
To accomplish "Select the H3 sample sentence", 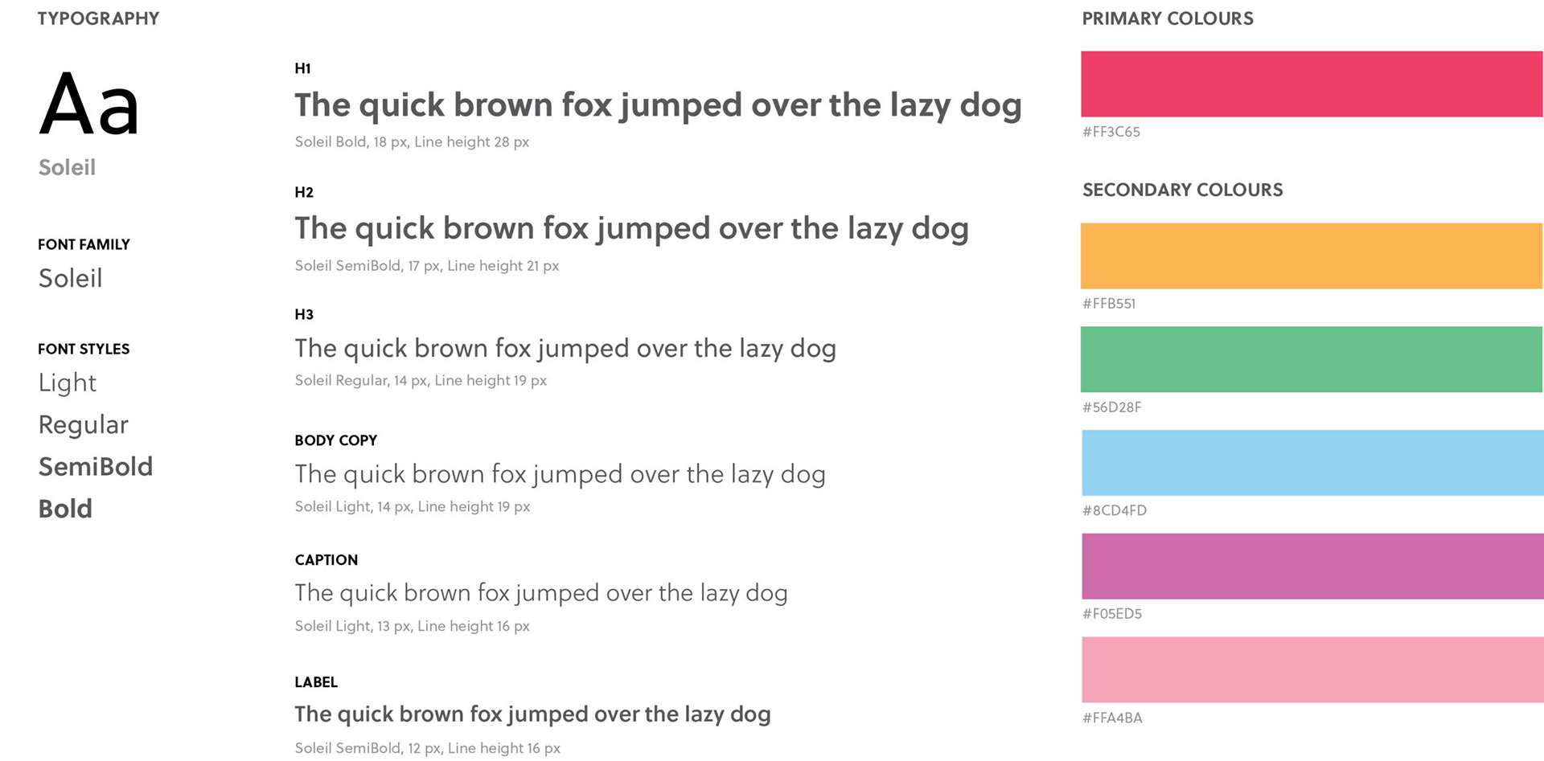I will (565, 349).
